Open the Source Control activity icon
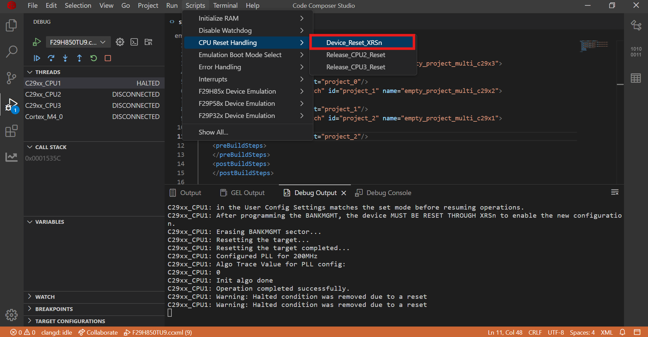Screen dimensions: 648x337 pos(11,78)
